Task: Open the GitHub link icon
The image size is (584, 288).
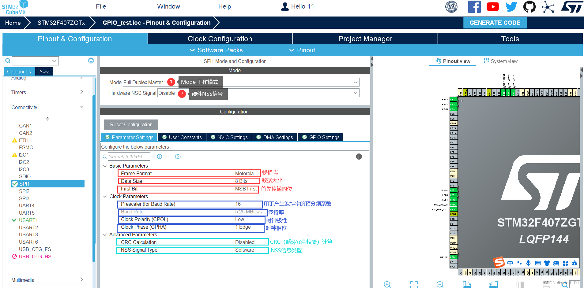Action: pos(529,7)
